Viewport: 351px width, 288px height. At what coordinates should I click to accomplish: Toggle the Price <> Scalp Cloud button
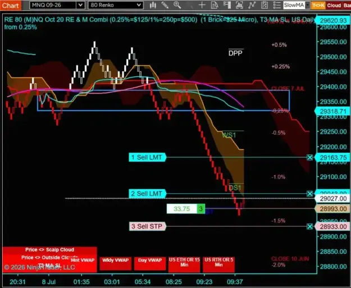pos(49,250)
